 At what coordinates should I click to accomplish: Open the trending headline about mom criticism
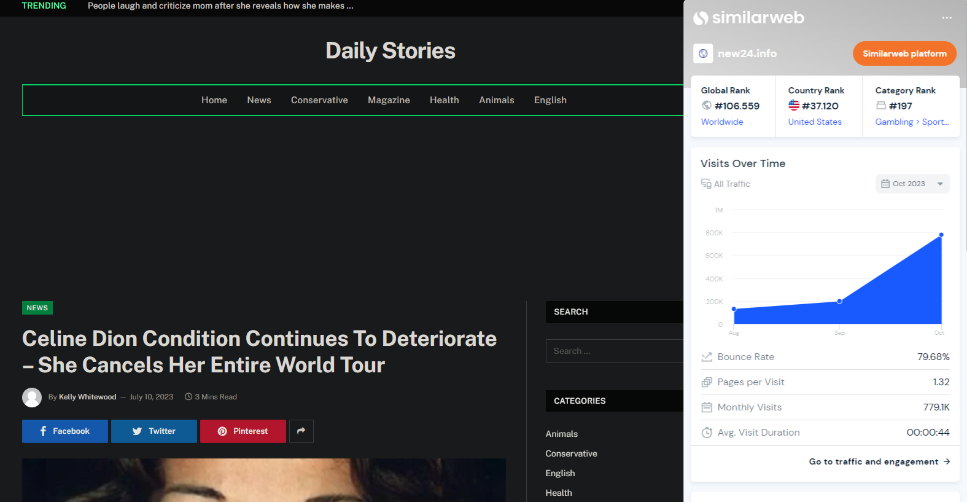coord(220,6)
